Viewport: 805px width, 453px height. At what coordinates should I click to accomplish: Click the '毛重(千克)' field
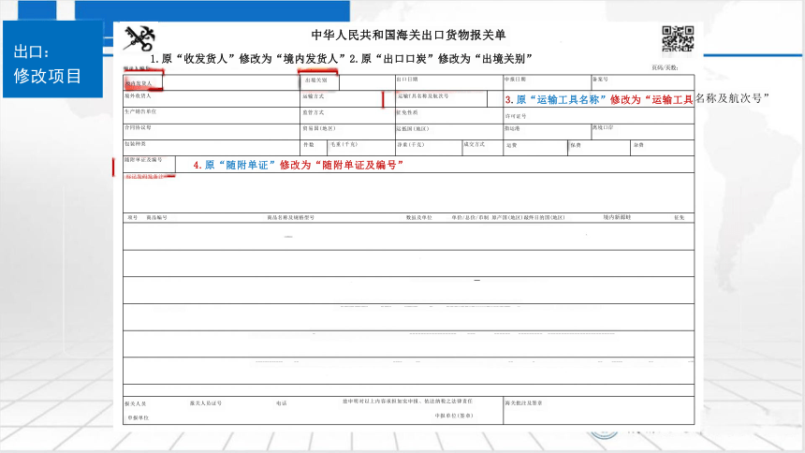click(361, 147)
